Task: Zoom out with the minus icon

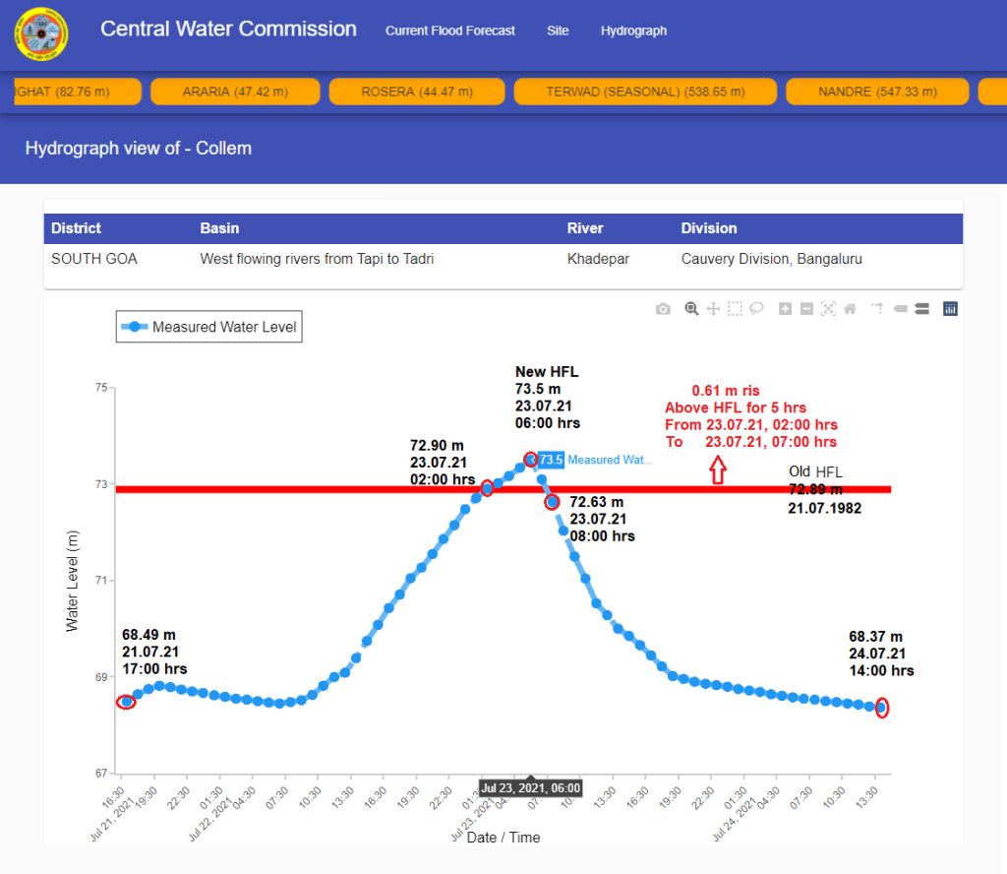Action: click(806, 309)
